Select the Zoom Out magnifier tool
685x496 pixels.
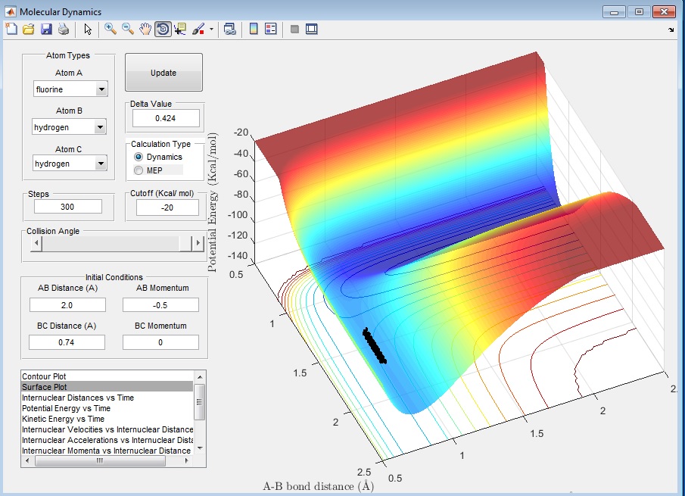[128, 30]
